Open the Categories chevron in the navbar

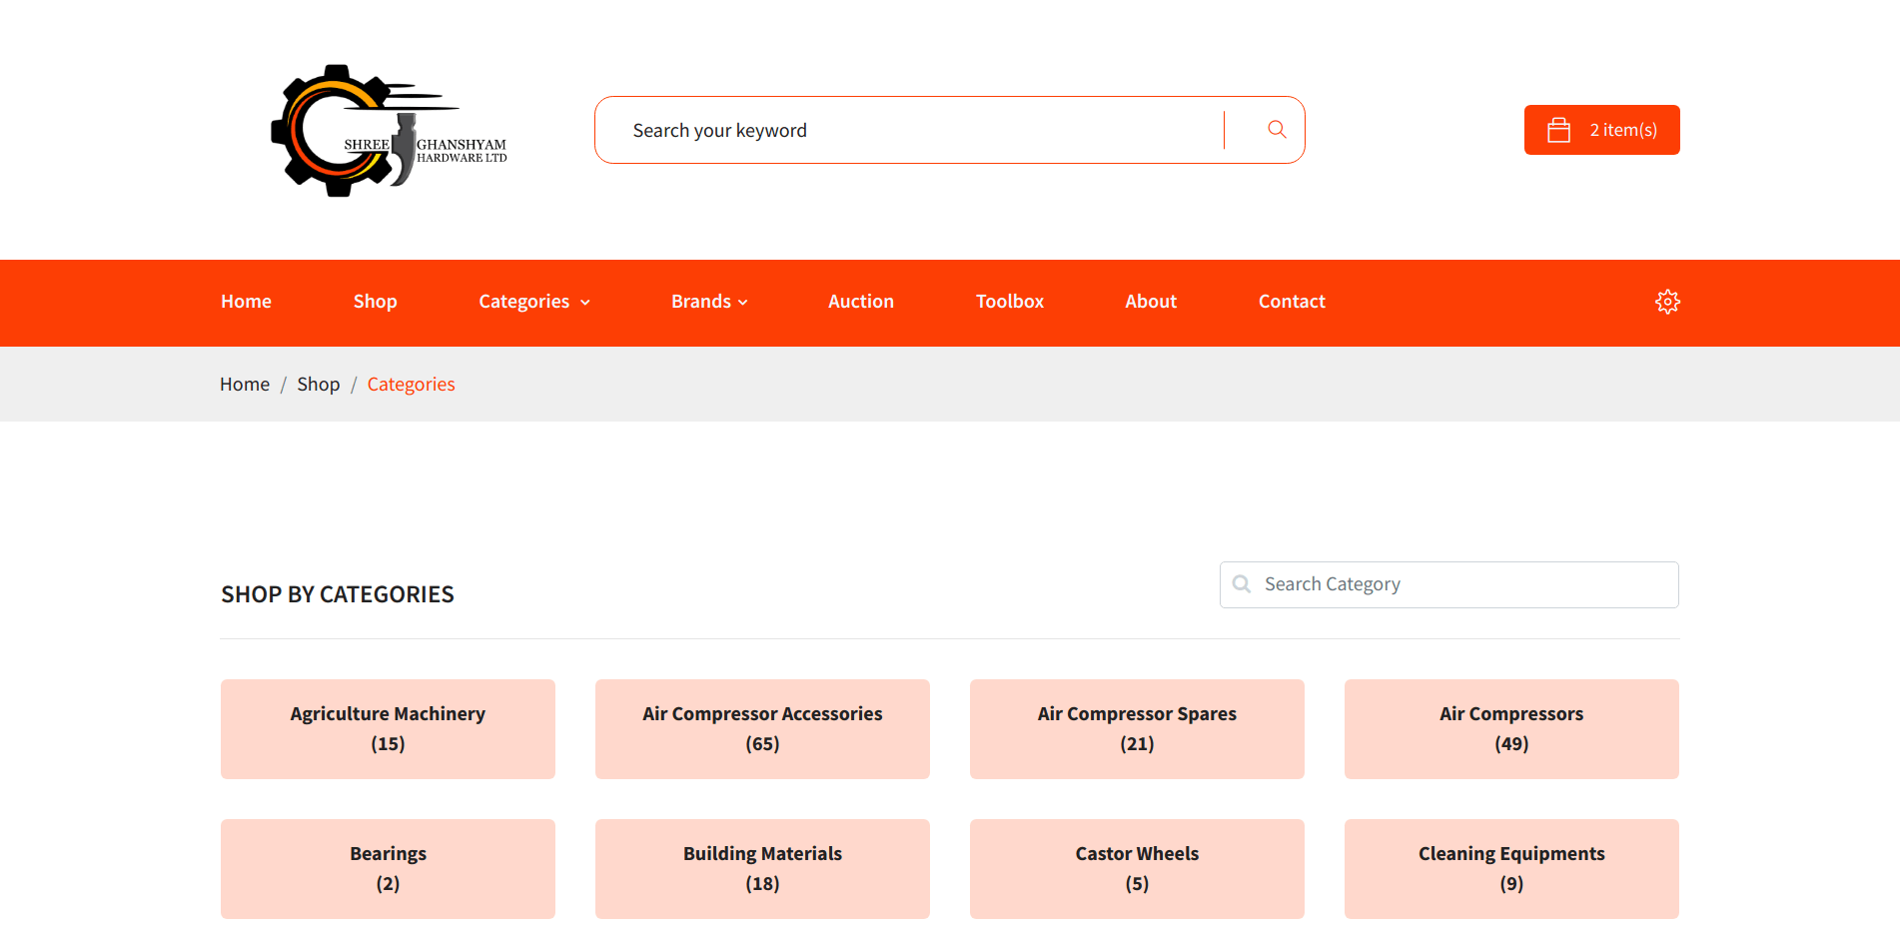coord(584,302)
